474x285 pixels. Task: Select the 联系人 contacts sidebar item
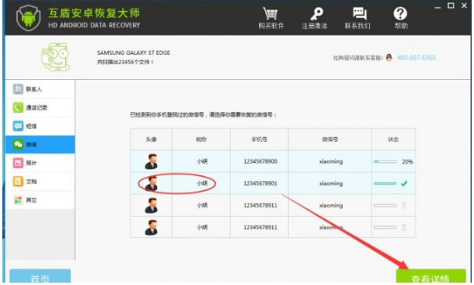pyautogui.click(x=40, y=89)
